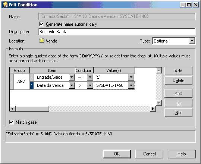Click the horizontal scroll right arrow

pyautogui.click(x=153, y=109)
